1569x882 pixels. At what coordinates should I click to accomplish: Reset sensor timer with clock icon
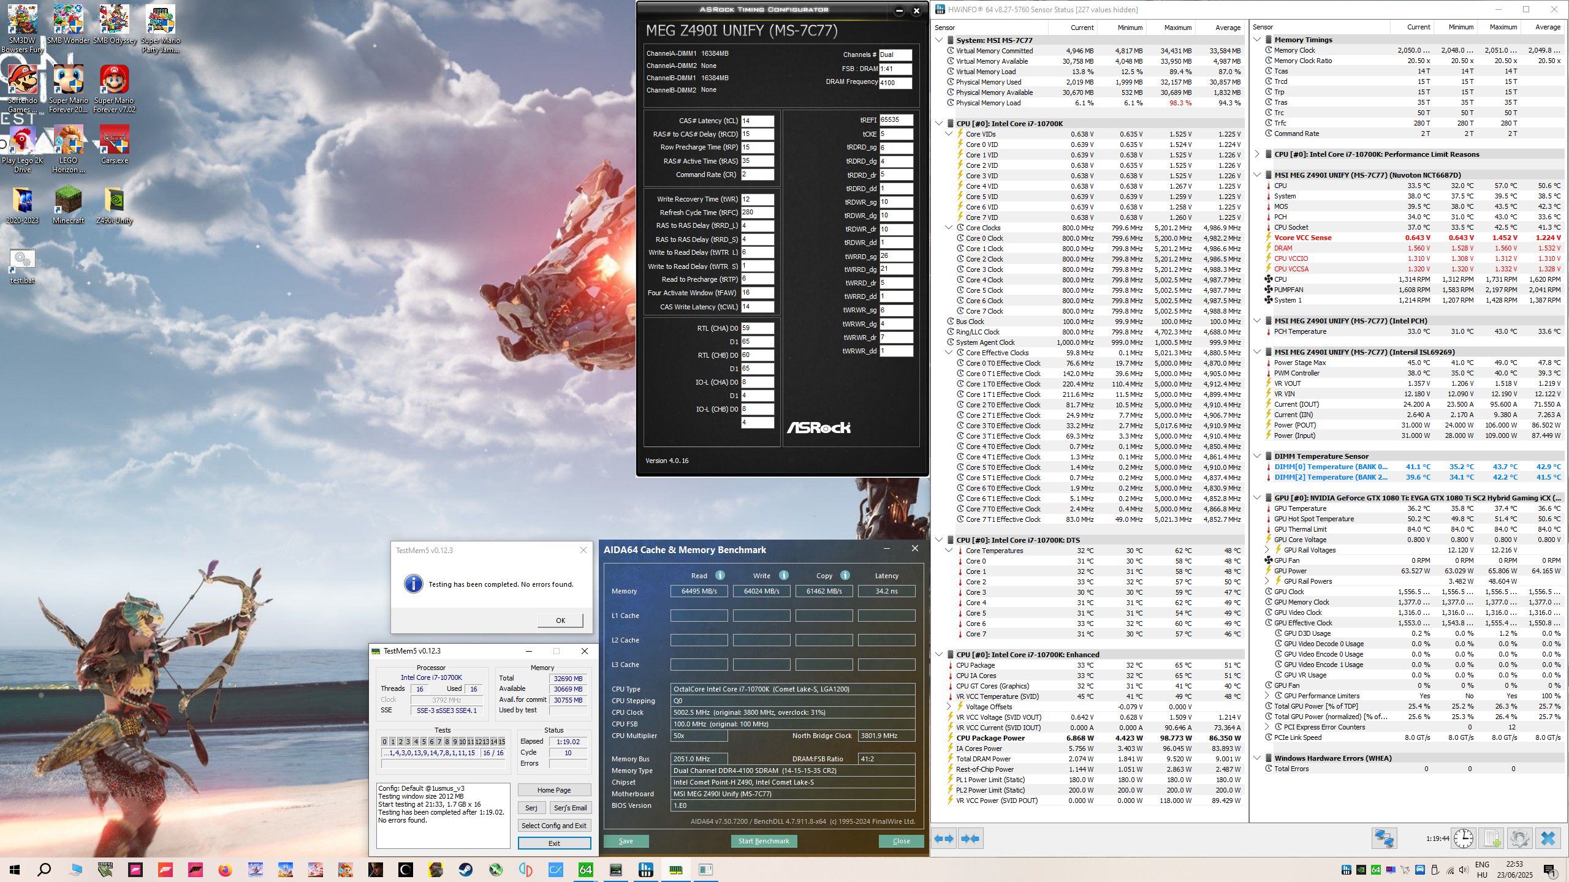[1463, 838]
